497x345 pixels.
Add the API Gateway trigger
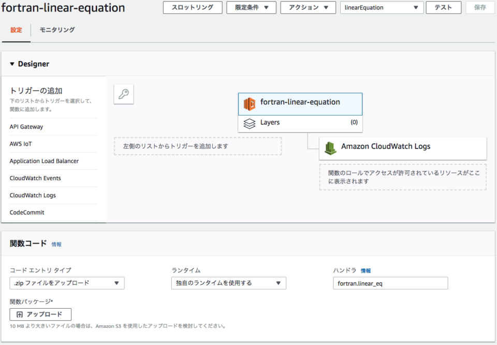pyautogui.click(x=26, y=127)
